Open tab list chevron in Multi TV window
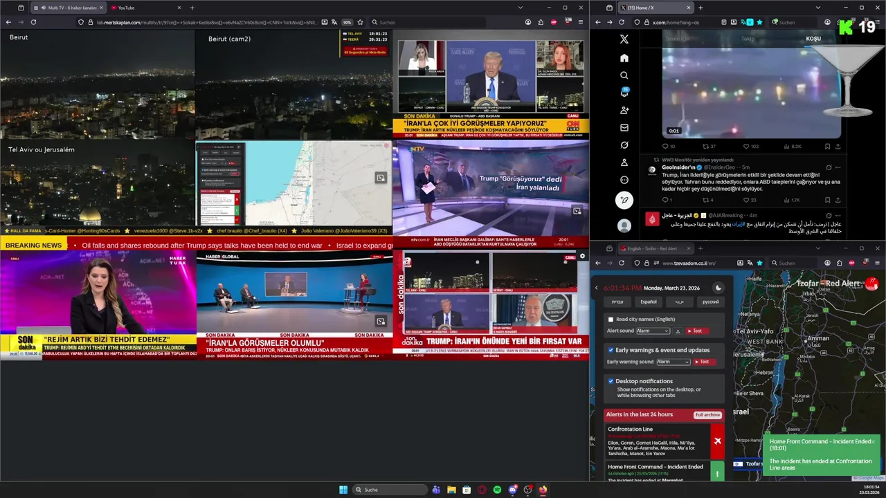Image resolution: width=886 pixels, height=498 pixels. coord(520,8)
